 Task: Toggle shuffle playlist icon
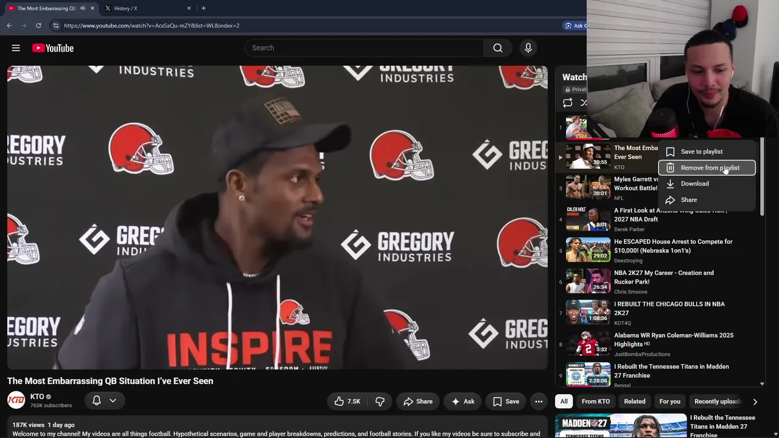coord(583,103)
